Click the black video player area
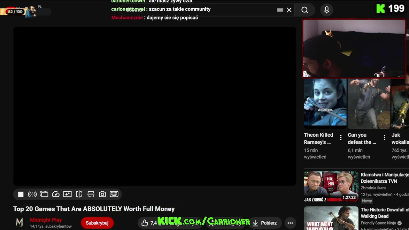The height and width of the screenshot is (230, 409). pos(155,106)
